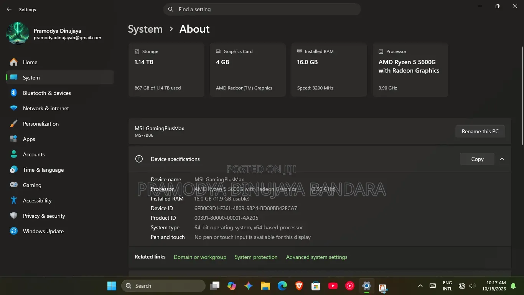524x295 pixels.
Task: Open the clock showing 10:17 AM
Action: coord(494,286)
